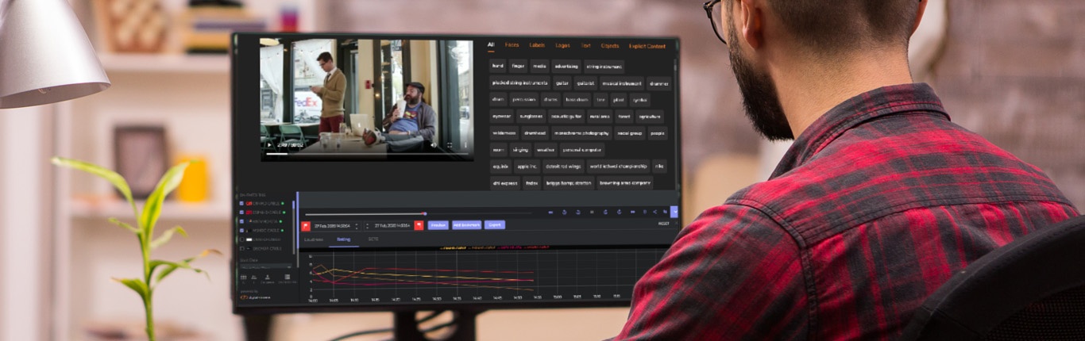The width and height of the screenshot is (1085, 341).
Task: Click the "world school championship" tag
Action: pyautogui.click(x=618, y=167)
